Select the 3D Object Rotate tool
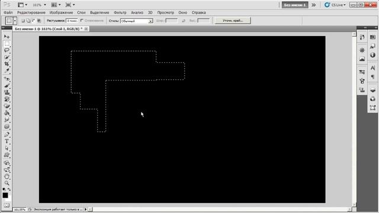This screenshot has height=213, width=379. click(7, 163)
